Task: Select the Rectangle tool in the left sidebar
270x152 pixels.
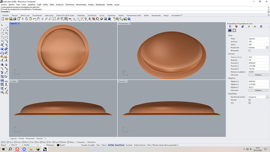Action: (x=6, y=37)
